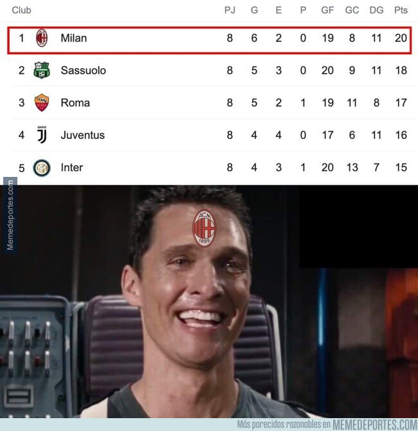Click the GF column header

(327, 10)
